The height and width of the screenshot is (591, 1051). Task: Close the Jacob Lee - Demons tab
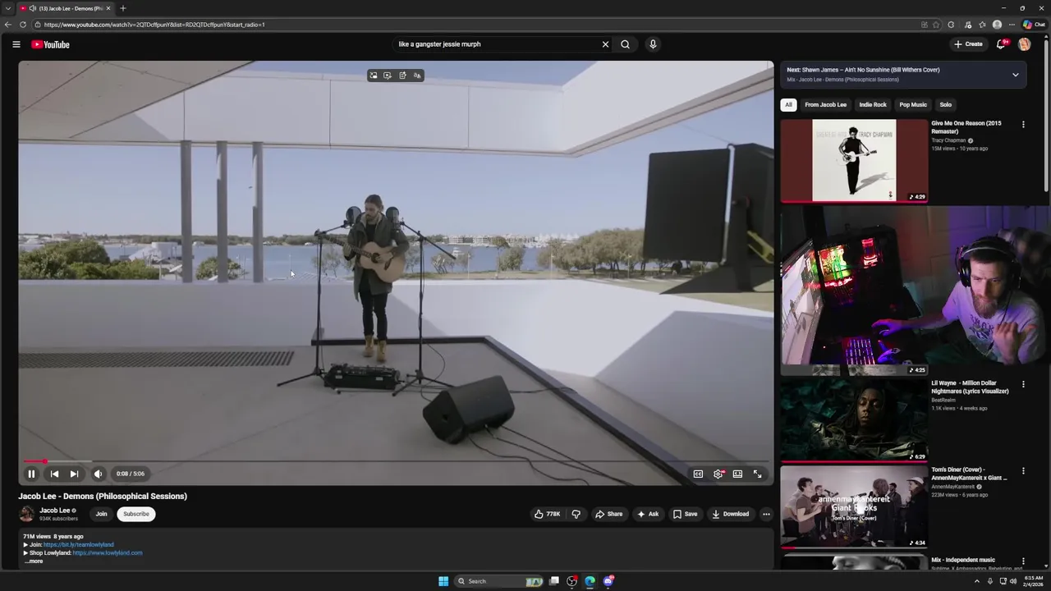108,8
